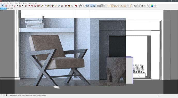Click the Zoom Extents icon
The height and width of the screenshot is (98, 178).
(62, 6)
